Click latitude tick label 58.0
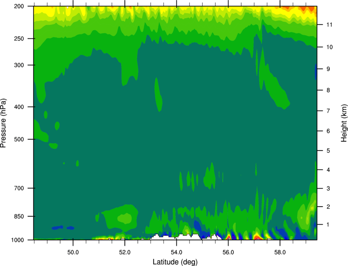Image resolution: width=348 pixels, height=266 pixels. tap(280, 252)
